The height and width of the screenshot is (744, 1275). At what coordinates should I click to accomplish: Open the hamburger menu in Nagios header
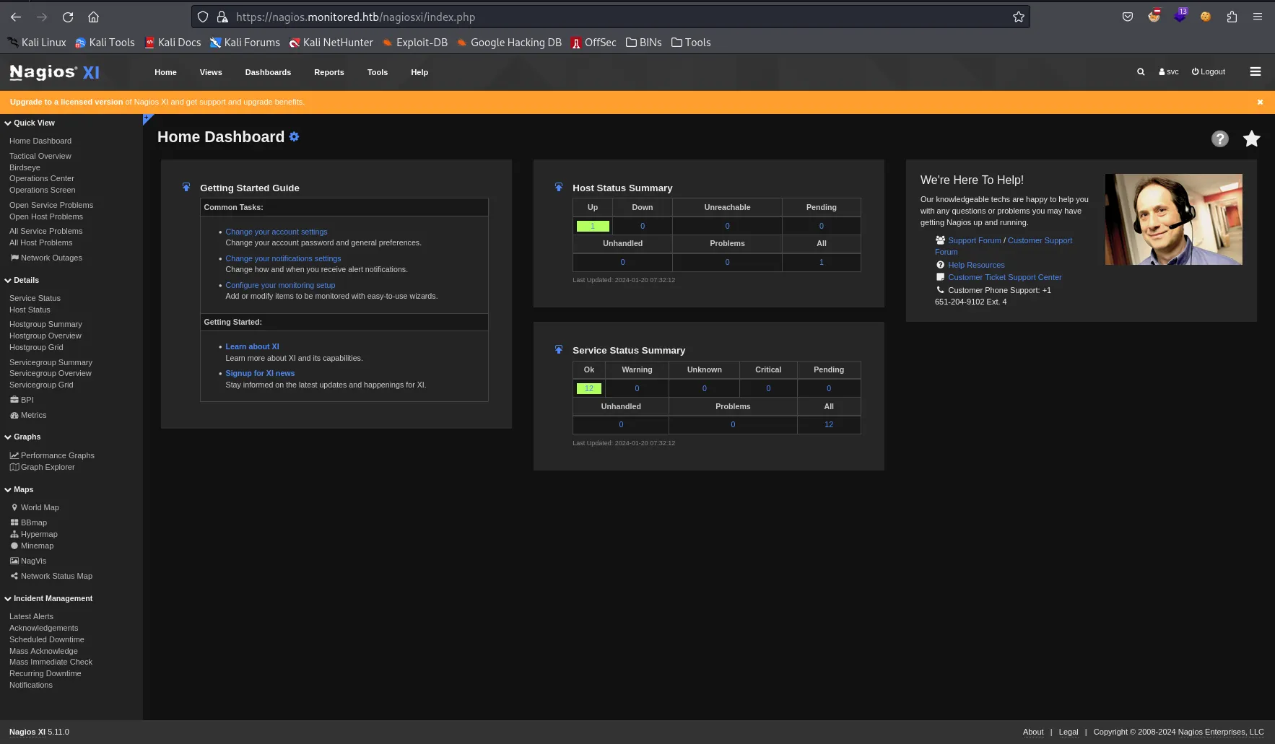(x=1255, y=71)
